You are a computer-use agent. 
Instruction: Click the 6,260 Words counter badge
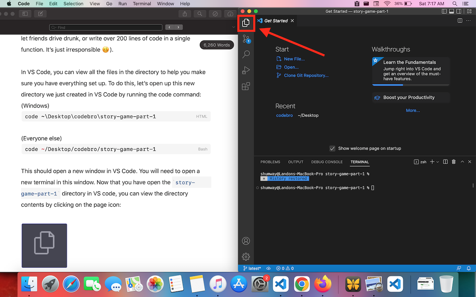217,45
